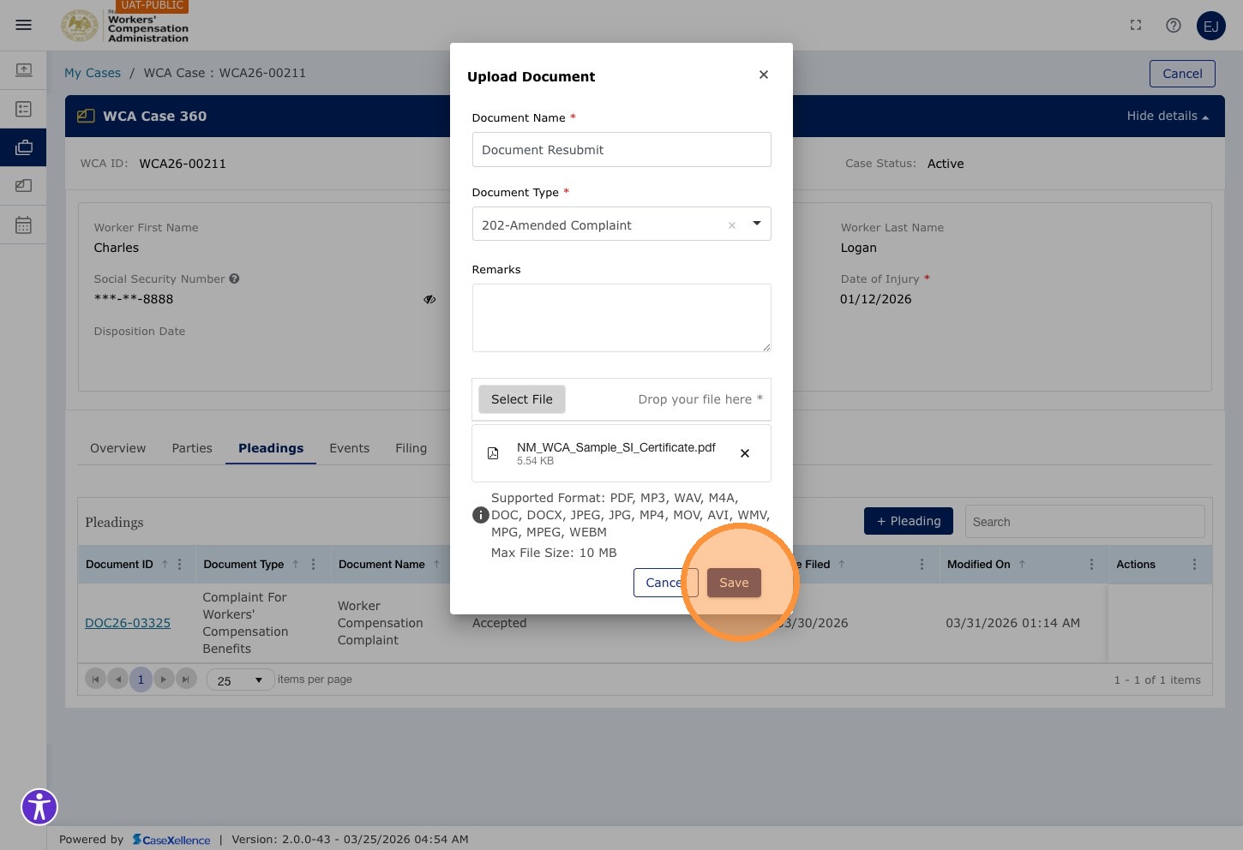Open the EJ user profile avatar
Viewport: 1243px width, 850px height.
1211,26
